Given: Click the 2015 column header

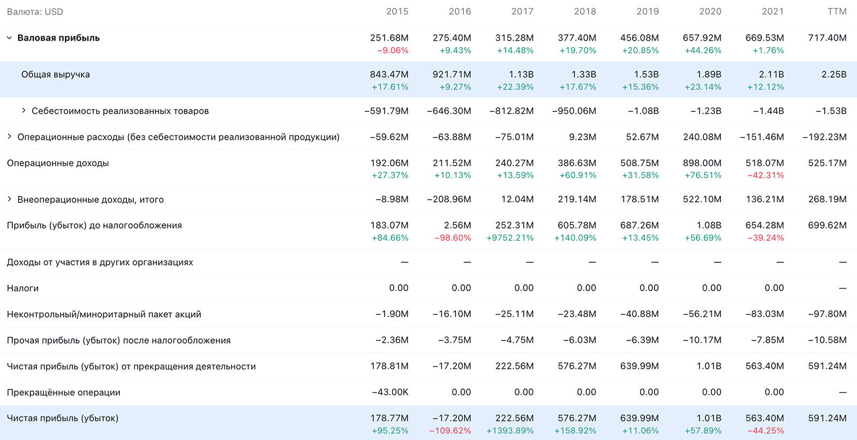Looking at the screenshot, I should [x=397, y=12].
